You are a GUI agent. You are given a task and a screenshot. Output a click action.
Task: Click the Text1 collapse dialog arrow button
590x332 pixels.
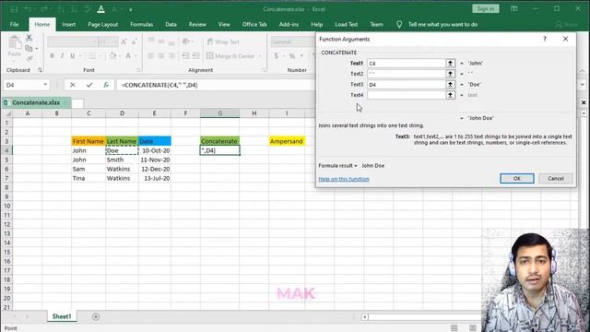(x=450, y=64)
